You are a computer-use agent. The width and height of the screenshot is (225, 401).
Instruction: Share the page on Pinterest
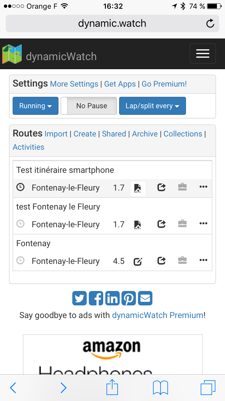tap(129, 298)
